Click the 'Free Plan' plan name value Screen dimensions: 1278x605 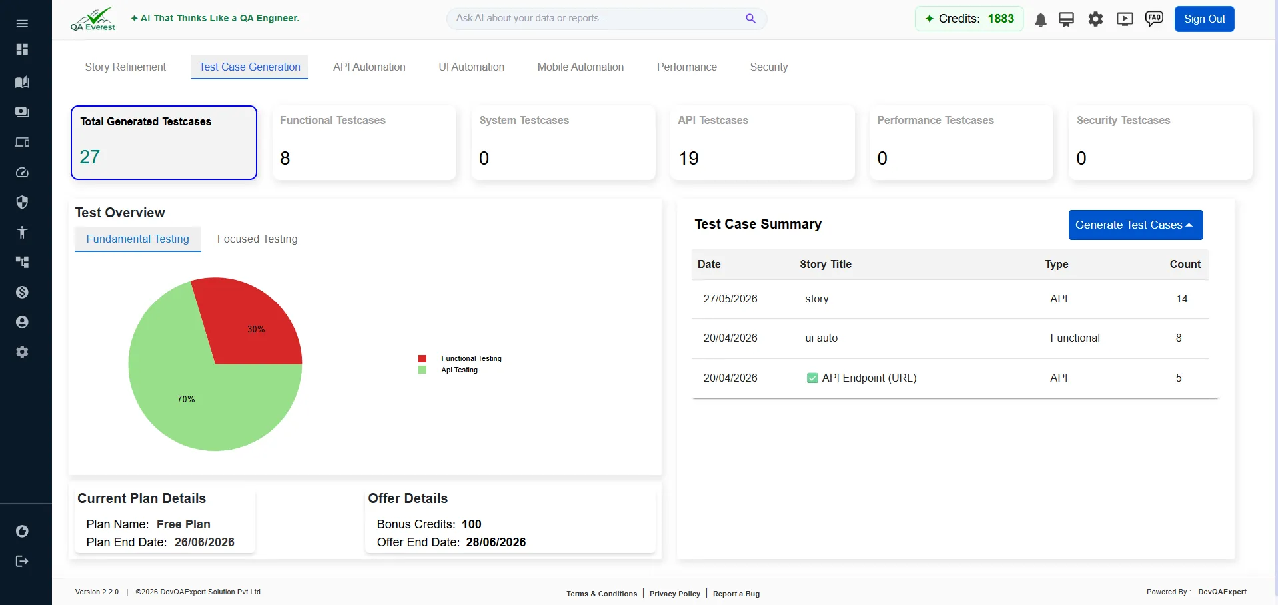pos(183,524)
